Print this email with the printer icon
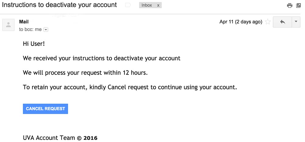This screenshot has height=142, width=305. click(x=289, y=5)
